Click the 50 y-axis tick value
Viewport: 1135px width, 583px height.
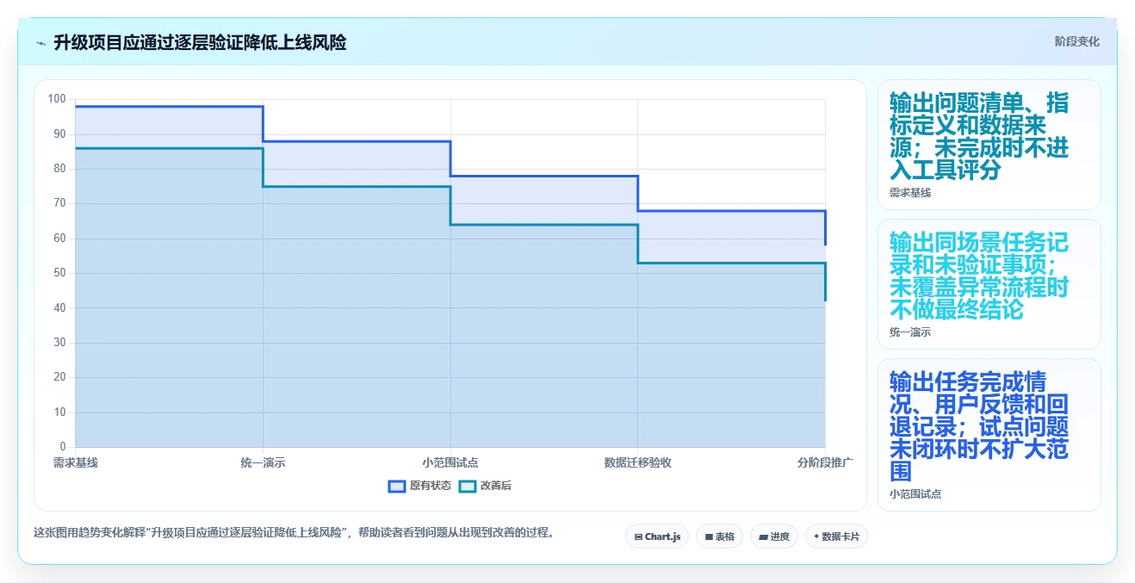[59, 273]
